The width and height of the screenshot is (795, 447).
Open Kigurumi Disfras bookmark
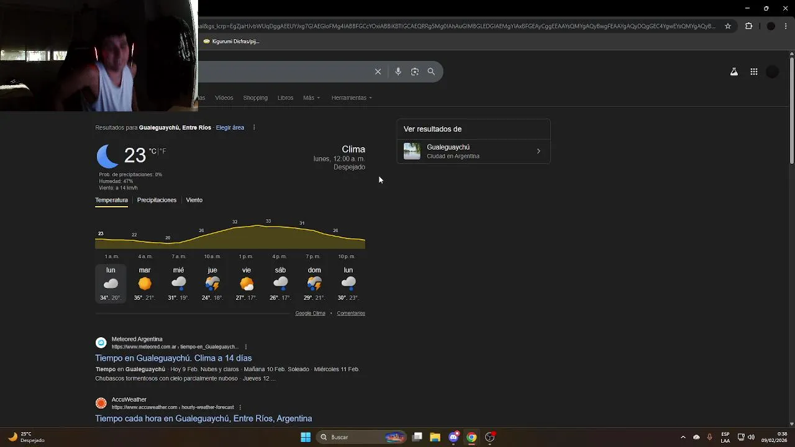click(x=231, y=42)
